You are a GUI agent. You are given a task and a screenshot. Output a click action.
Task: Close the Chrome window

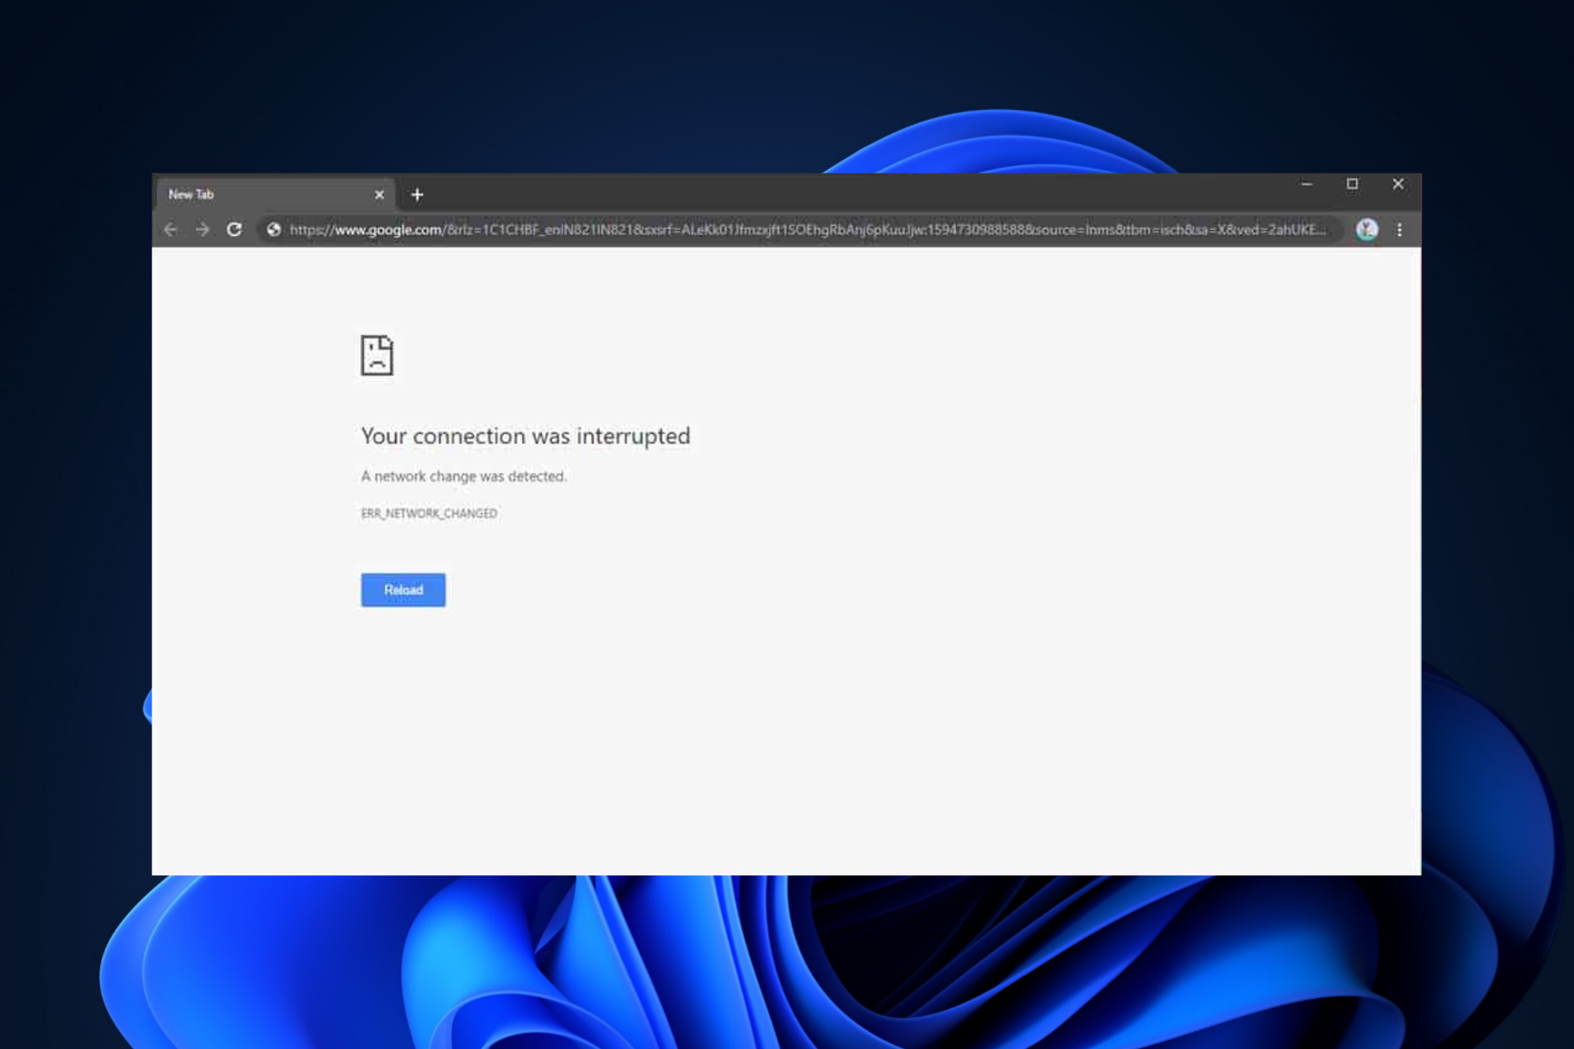point(1399,184)
